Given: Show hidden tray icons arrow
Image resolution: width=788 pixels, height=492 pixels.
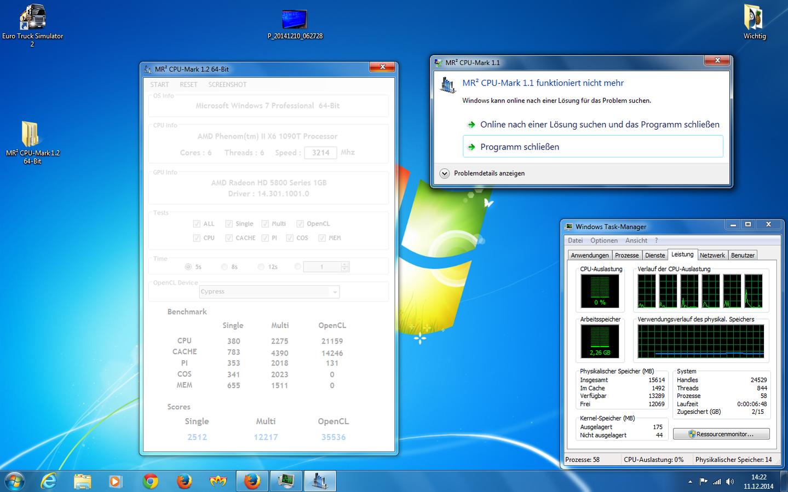Looking at the screenshot, I should tap(689, 482).
